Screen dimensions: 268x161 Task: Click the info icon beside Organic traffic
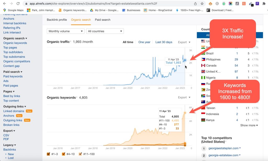click(x=71, y=41)
